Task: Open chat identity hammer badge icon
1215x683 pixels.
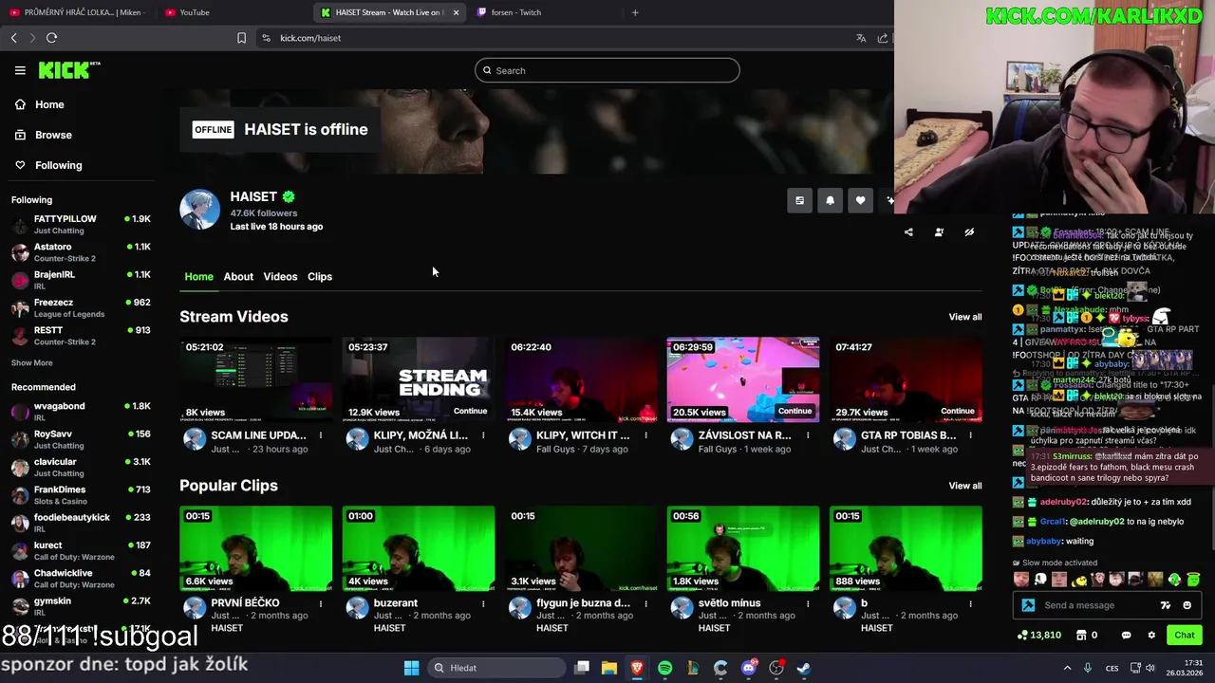Action: pos(1028,605)
